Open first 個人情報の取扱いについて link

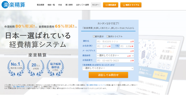96,85
